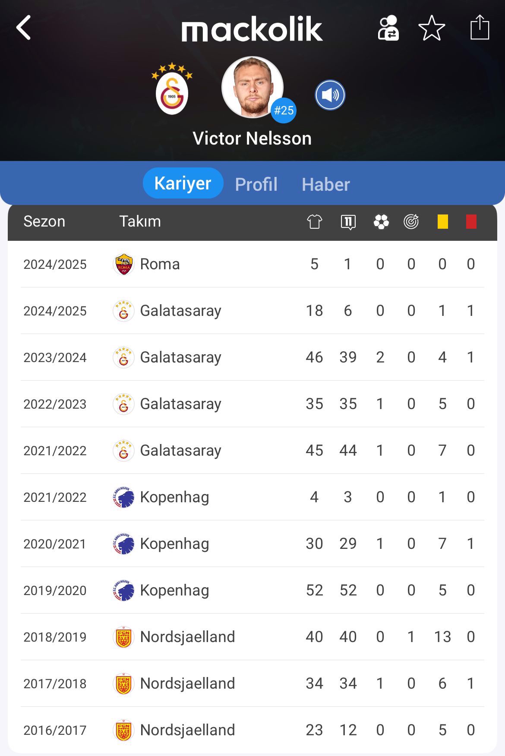Select the Kariyer tab
505x756 pixels.
pyautogui.click(x=183, y=183)
